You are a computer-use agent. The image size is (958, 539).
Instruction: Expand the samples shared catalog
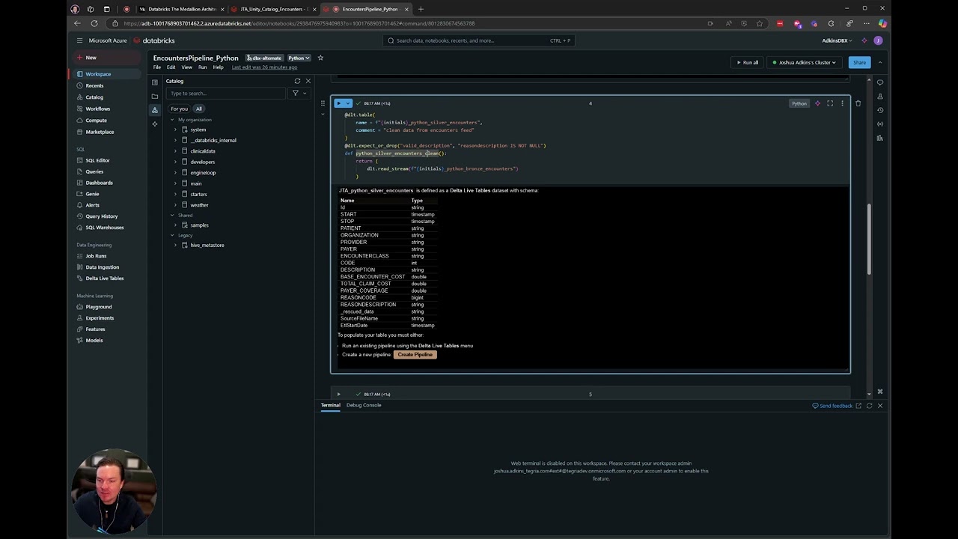coord(175,225)
